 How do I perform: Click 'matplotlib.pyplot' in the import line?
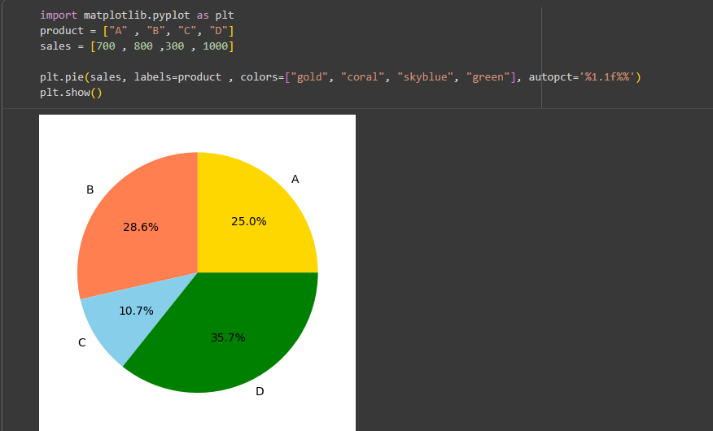pos(137,15)
